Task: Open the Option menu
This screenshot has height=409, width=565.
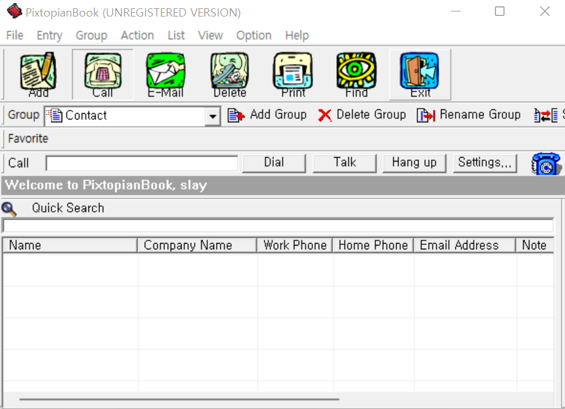Action: pyautogui.click(x=254, y=35)
